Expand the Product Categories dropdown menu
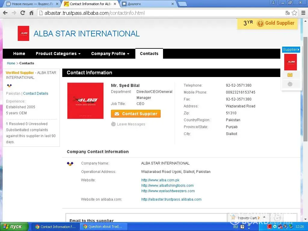308x231 pixels. [58, 54]
